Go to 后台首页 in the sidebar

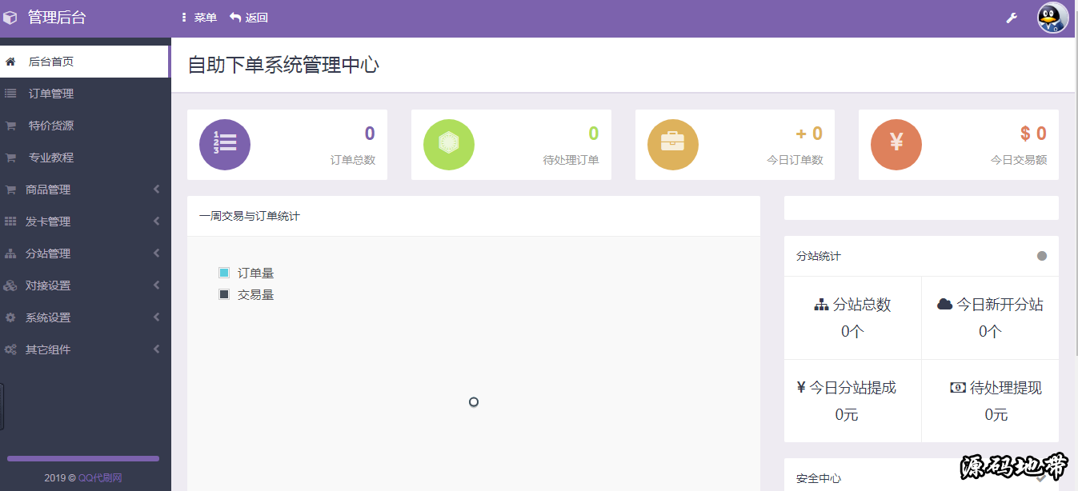(84, 62)
